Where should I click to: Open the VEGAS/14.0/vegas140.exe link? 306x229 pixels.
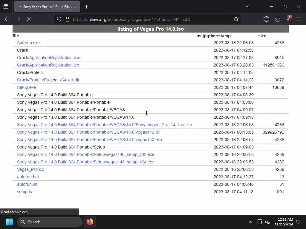(89, 140)
